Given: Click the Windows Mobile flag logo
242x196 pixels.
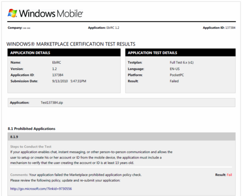Looking at the screenshot, I should tap(12, 13).
